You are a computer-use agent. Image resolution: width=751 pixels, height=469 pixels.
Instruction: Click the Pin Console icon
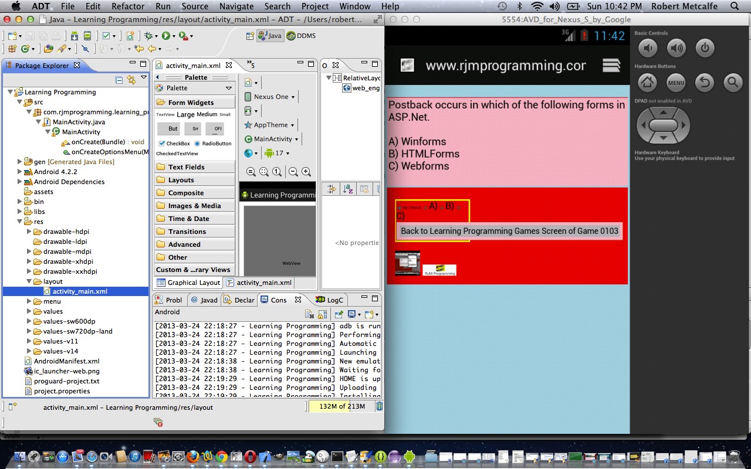pyautogui.click(x=339, y=314)
